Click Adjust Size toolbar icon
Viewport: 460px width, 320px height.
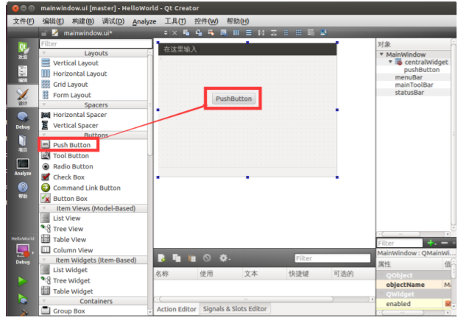(324, 32)
